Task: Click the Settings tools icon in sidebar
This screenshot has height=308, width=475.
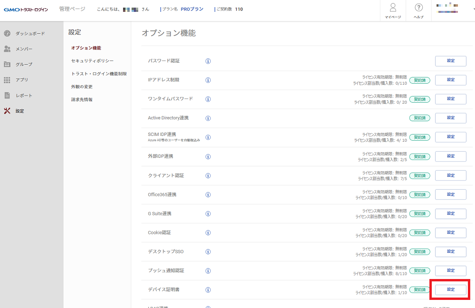Action: click(7, 111)
